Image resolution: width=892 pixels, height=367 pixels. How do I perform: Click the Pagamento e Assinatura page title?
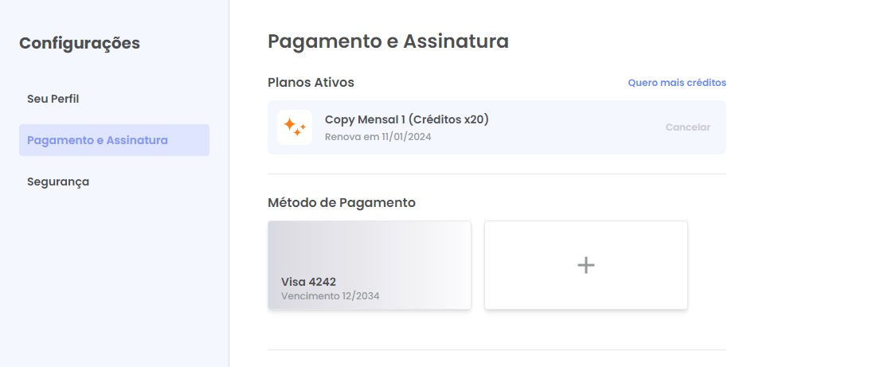coord(388,41)
